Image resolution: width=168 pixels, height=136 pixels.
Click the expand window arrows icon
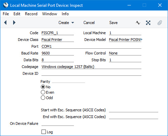[148, 23]
